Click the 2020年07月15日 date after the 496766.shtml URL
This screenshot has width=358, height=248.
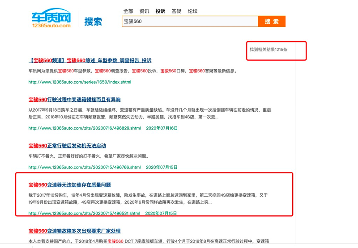[x=162, y=167]
